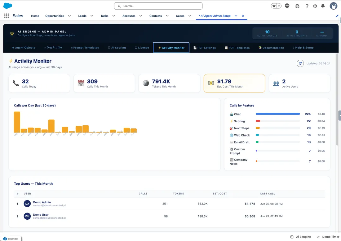Open the Demo User user name

[x=41, y=215]
